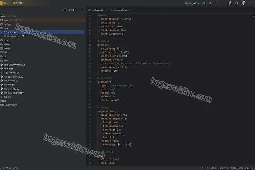Viewport: 255px width, 170px height.
Task: Open IDE settings gear icon
Action: [243, 3]
